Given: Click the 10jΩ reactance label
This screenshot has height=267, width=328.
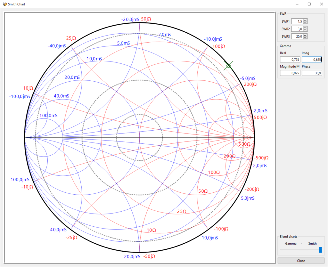Looking at the screenshot, I should point(28,88).
